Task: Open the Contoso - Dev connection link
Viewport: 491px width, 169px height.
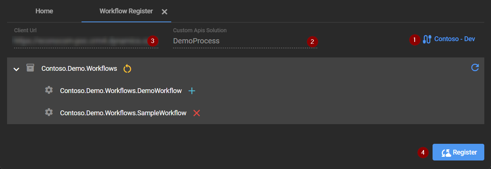Action: coord(455,39)
